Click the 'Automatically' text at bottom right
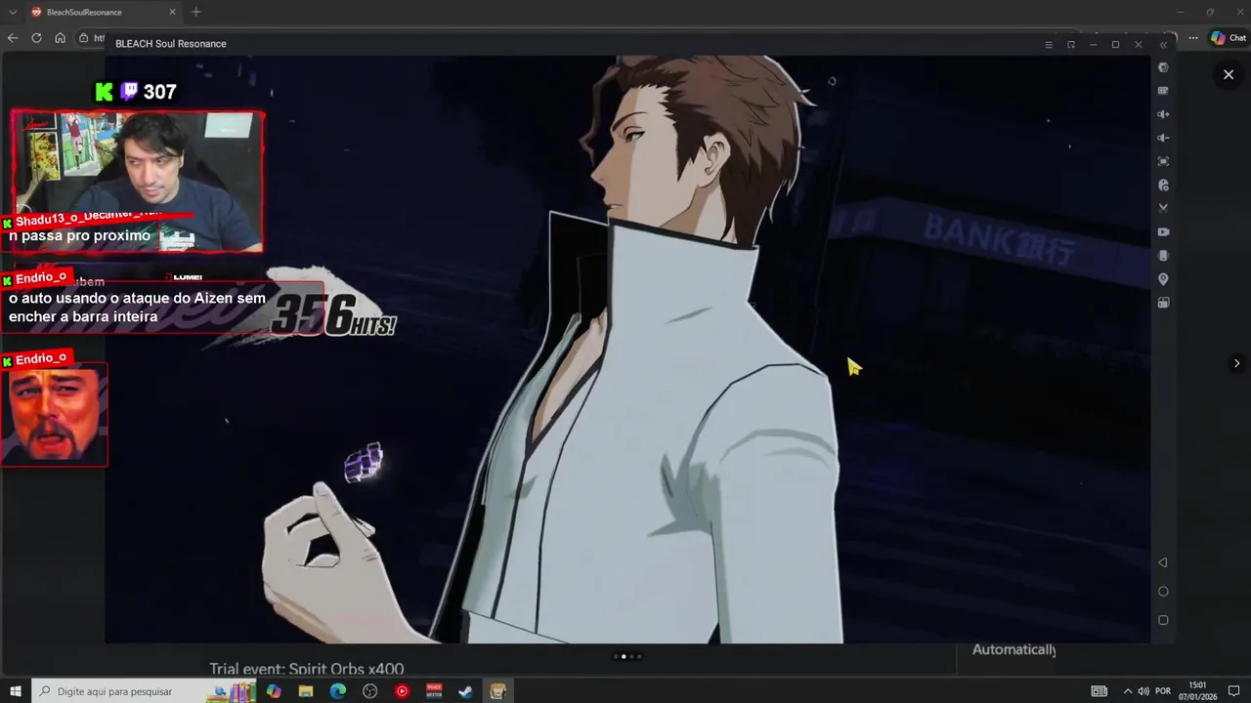Image resolution: width=1251 pixels, height=703 pixels. 1014,649
